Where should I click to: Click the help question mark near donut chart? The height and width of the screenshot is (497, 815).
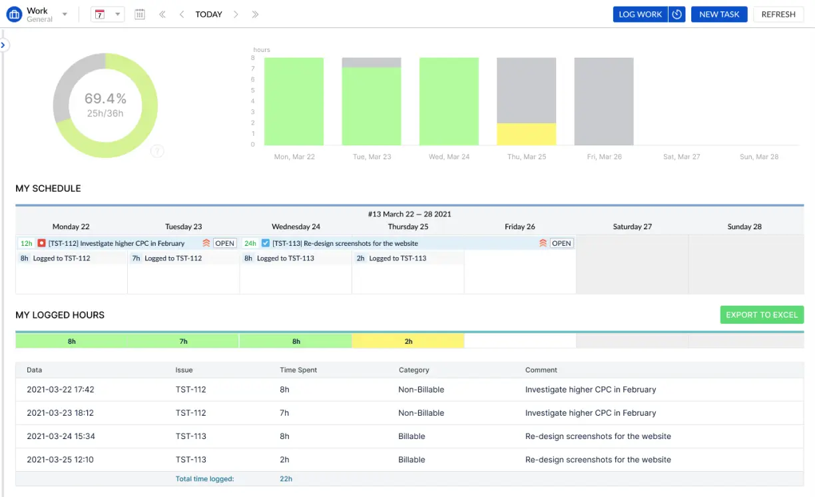[x=157, y=151]
